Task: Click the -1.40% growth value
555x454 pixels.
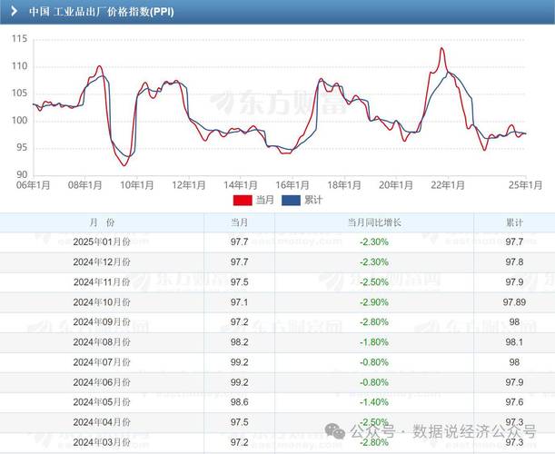Action: click(374, 402)
